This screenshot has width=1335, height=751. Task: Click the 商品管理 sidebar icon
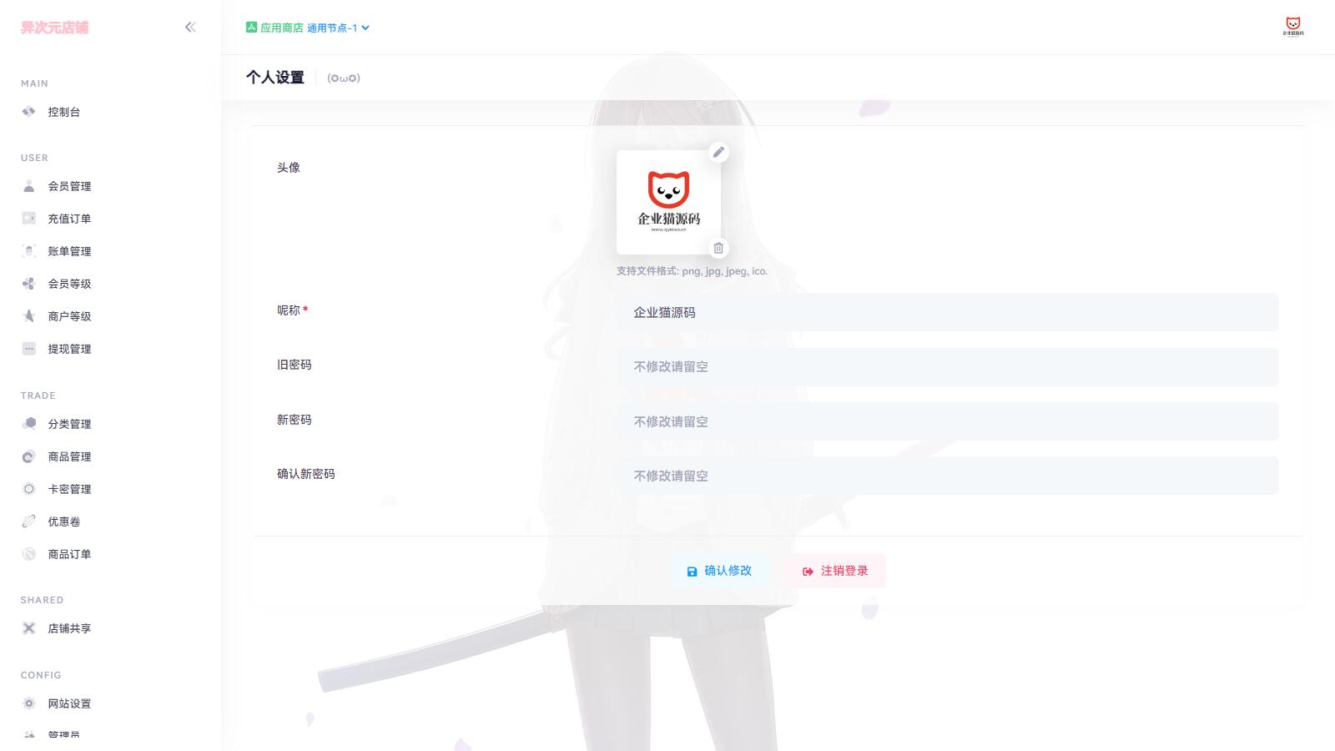[29, 456]
